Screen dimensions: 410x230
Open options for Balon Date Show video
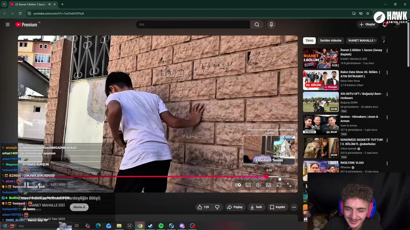[x=387, y=73]
